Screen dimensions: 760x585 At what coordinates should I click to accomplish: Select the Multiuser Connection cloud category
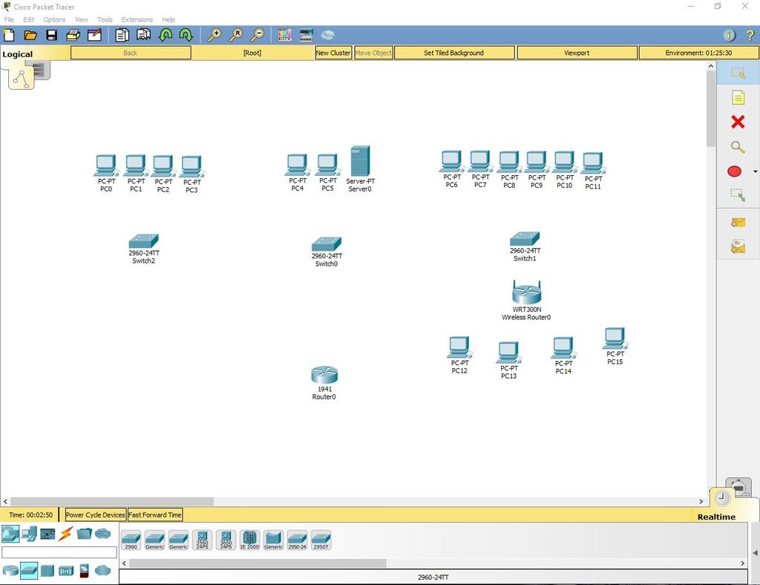click(102, 534)
